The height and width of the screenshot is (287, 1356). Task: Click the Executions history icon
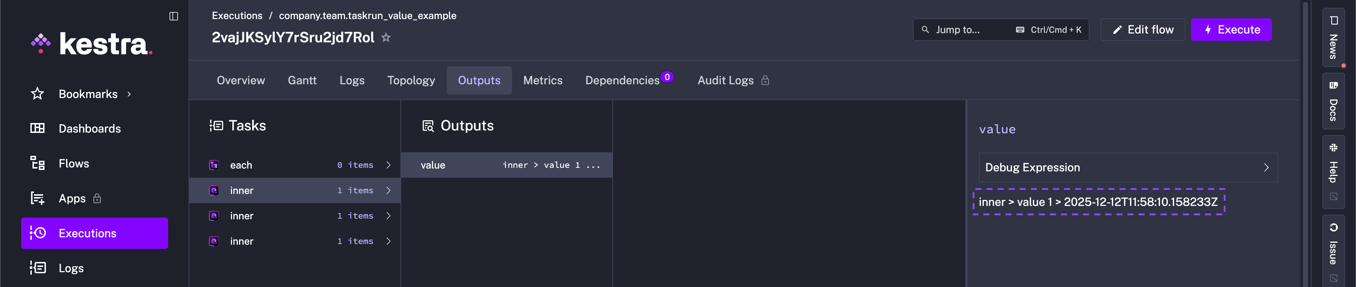pyautogui.click(x=38, y=233)
